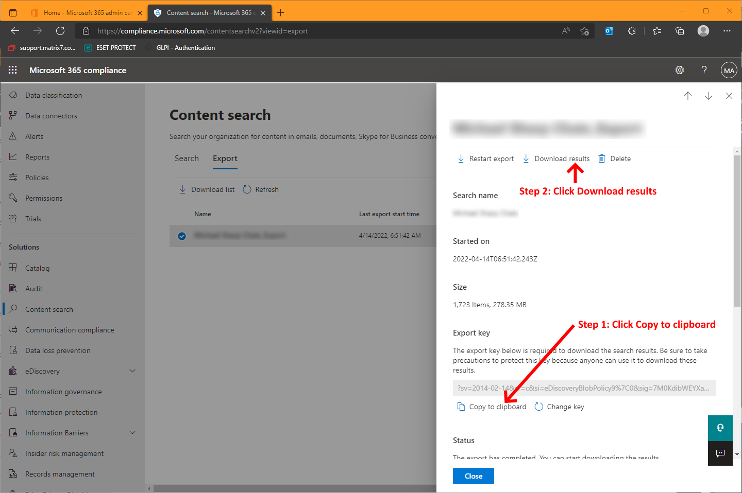Open the support.matrix7 bookmark
The height and width of the screenshot is (493, 742).
[x=42, y=48]
